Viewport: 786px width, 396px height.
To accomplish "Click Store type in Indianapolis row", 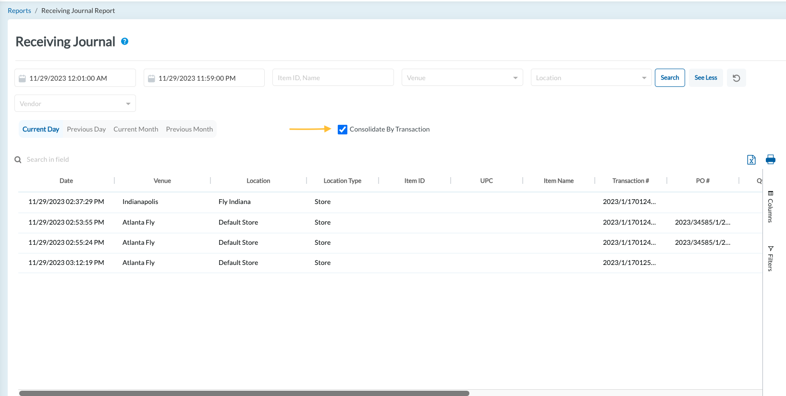I will point(322,202).
